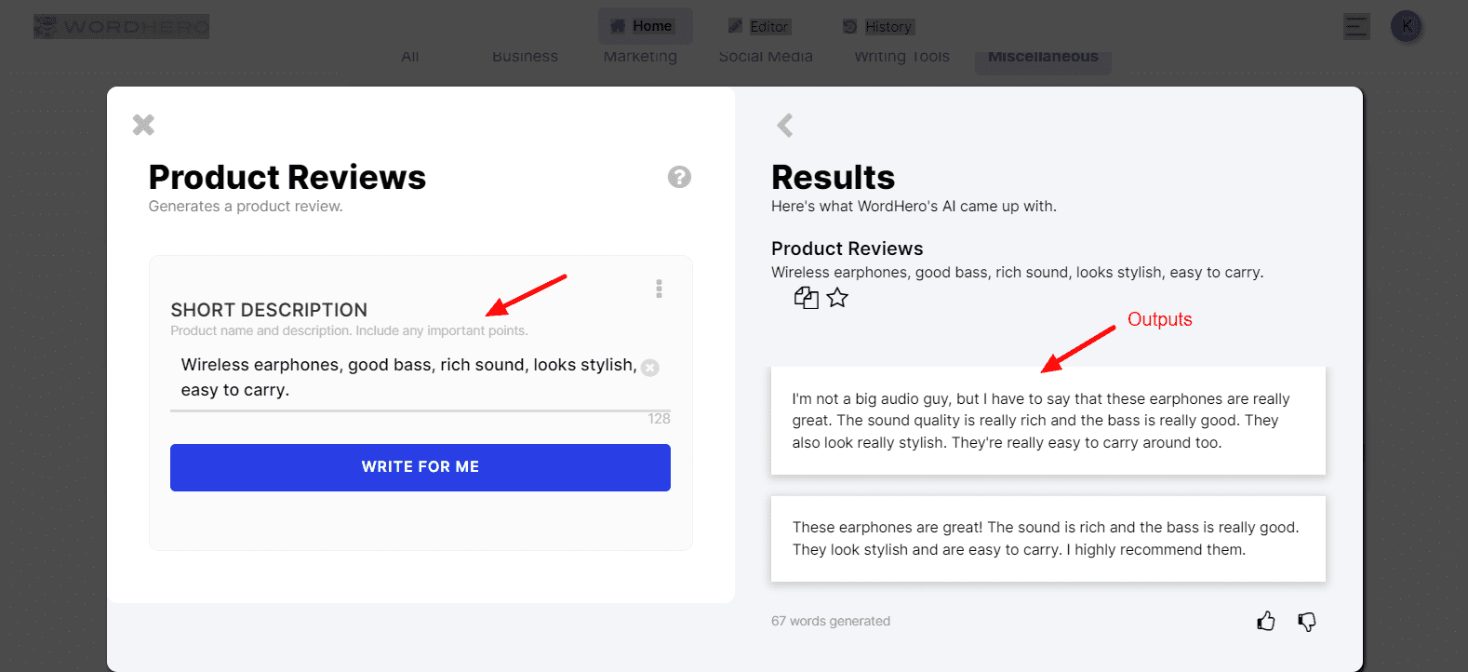Go to the Home tab

pyautogui.click(x=645, y=26)
